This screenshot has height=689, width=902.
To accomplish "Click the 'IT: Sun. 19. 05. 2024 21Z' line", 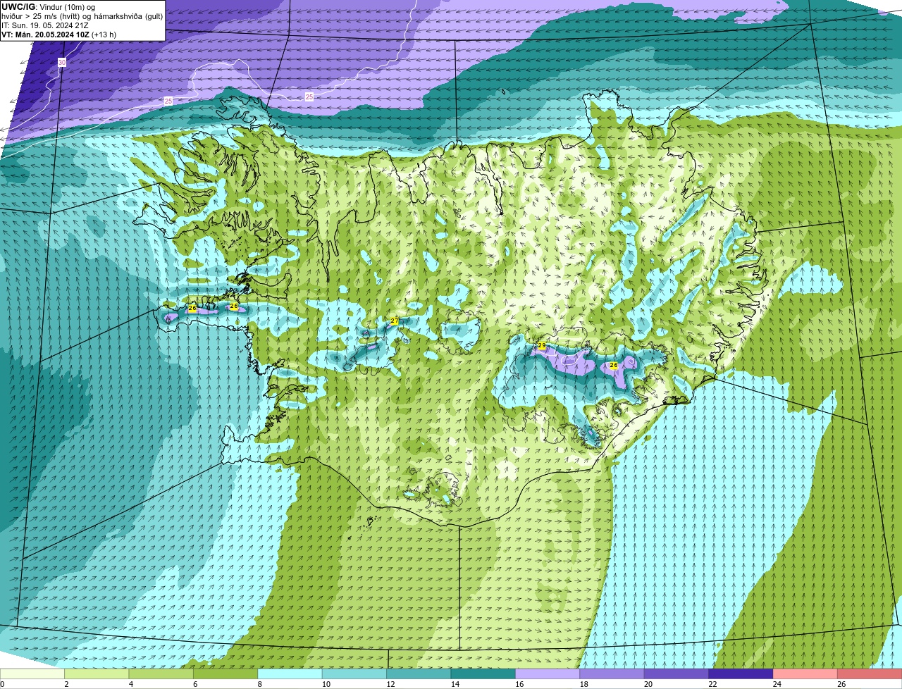I will 45,25.
